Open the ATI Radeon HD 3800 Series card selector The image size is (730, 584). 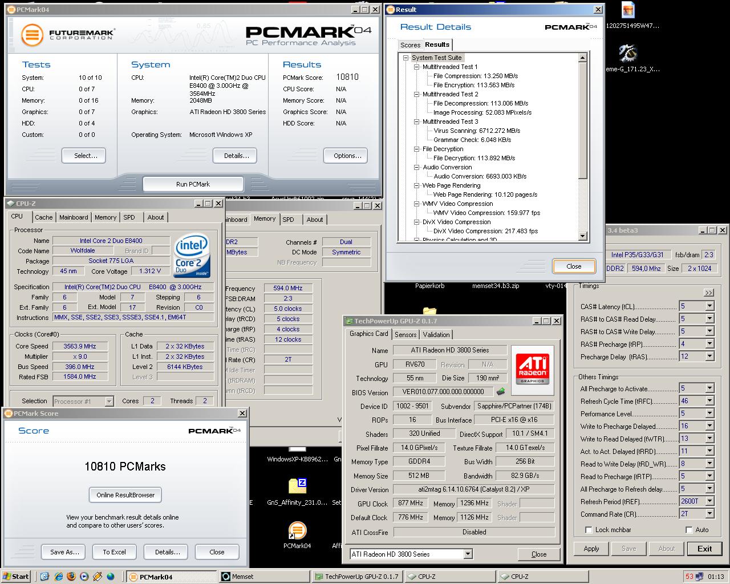tap(411, 554)
